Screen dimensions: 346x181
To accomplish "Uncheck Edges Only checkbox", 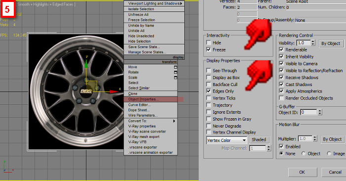I will tap(209, 91).
